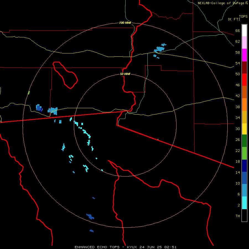Click the legend value "22"
249x249 pixels.
pos(238,151)
